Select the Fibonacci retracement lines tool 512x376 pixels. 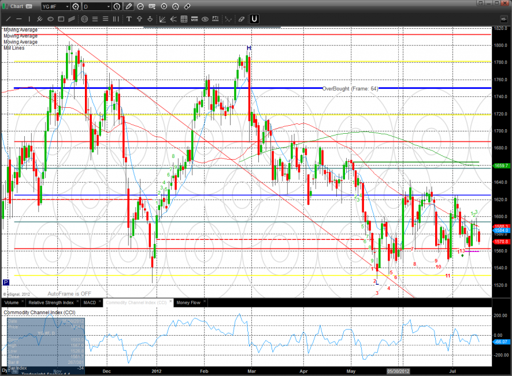pyautogui.click(x=95, y=19)
